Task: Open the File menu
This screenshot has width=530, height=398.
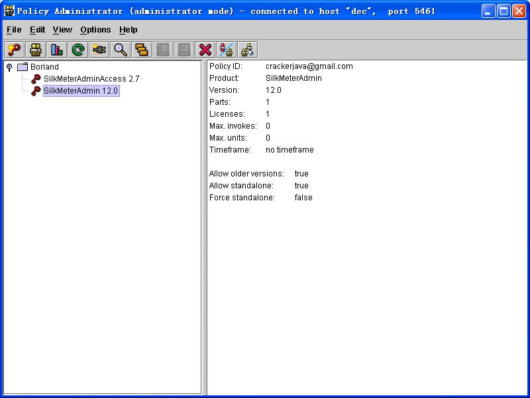Action: 14,30
